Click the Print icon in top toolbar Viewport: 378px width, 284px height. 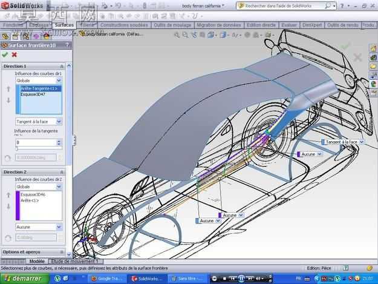[105, 6]
